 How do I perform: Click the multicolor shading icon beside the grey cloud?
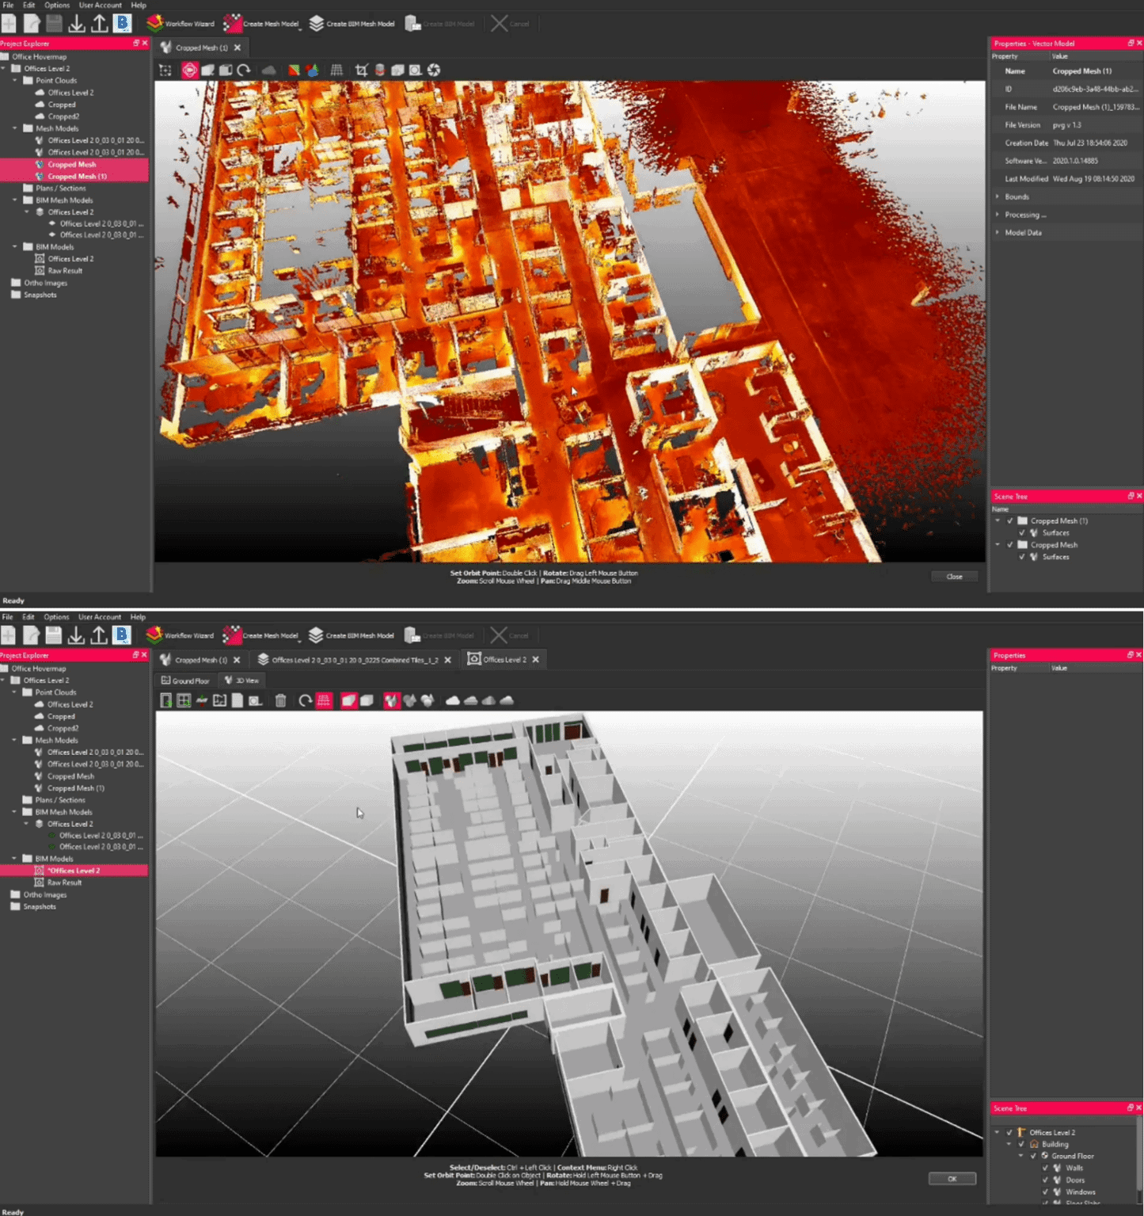(x=294, y=71)
